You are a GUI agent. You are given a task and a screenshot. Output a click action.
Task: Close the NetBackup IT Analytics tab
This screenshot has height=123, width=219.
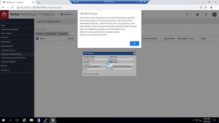(33, 2)
